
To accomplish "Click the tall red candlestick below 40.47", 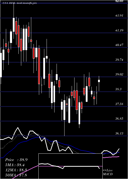I will 39,66.
